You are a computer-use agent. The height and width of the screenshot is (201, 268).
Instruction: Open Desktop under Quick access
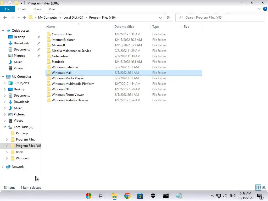[19, 37]
